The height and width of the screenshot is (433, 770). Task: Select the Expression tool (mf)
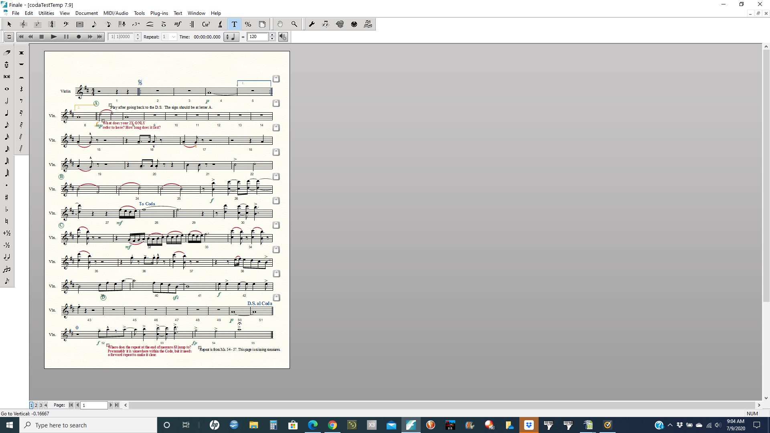pyautogui.click(x=178, y=24)
